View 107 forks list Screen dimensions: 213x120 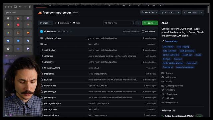point(170,98)
